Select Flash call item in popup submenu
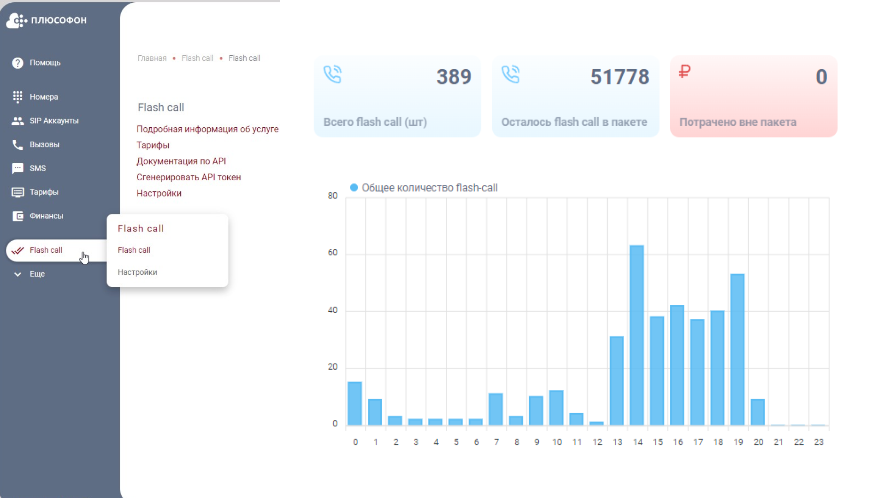The width and height of the screenshot is (885, 498). [134, 250]
